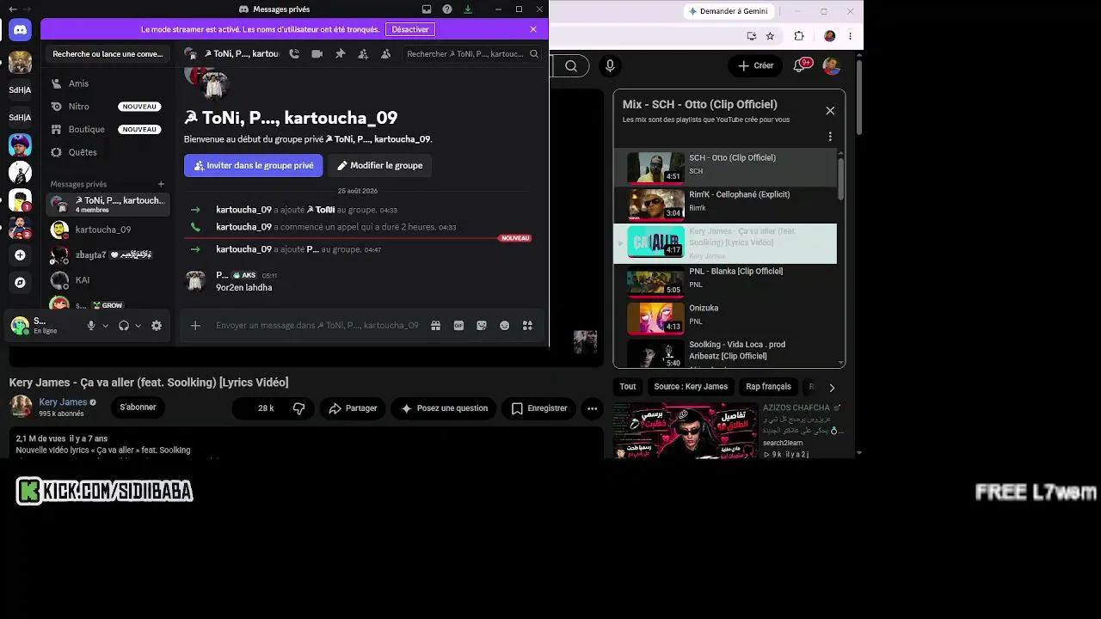Screen dimensions: 1101x619
Task: Toggle Discord member list visibility
Action: 386,53
